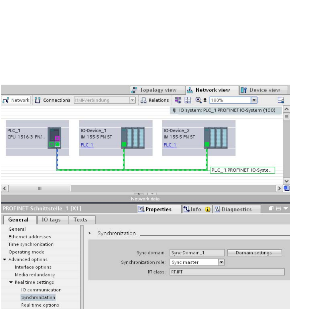Click the 100% zoom level field
This screenshot has height=309, width=331.
click(230, 100)
